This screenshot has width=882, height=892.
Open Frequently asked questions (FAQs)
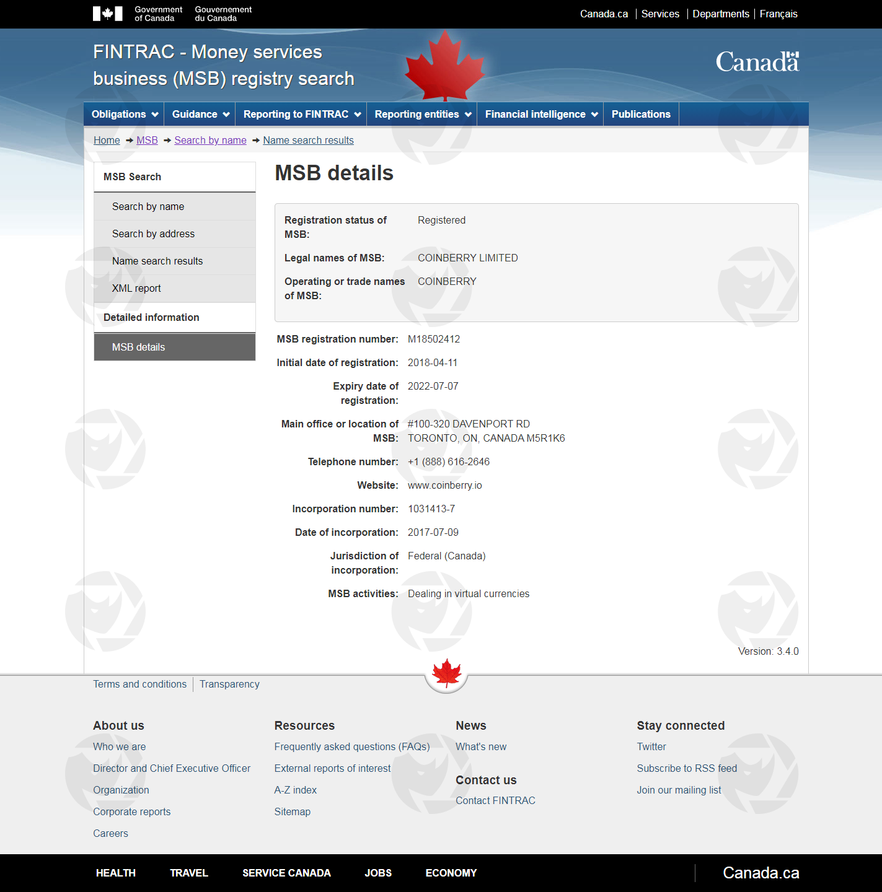(352, 746)
